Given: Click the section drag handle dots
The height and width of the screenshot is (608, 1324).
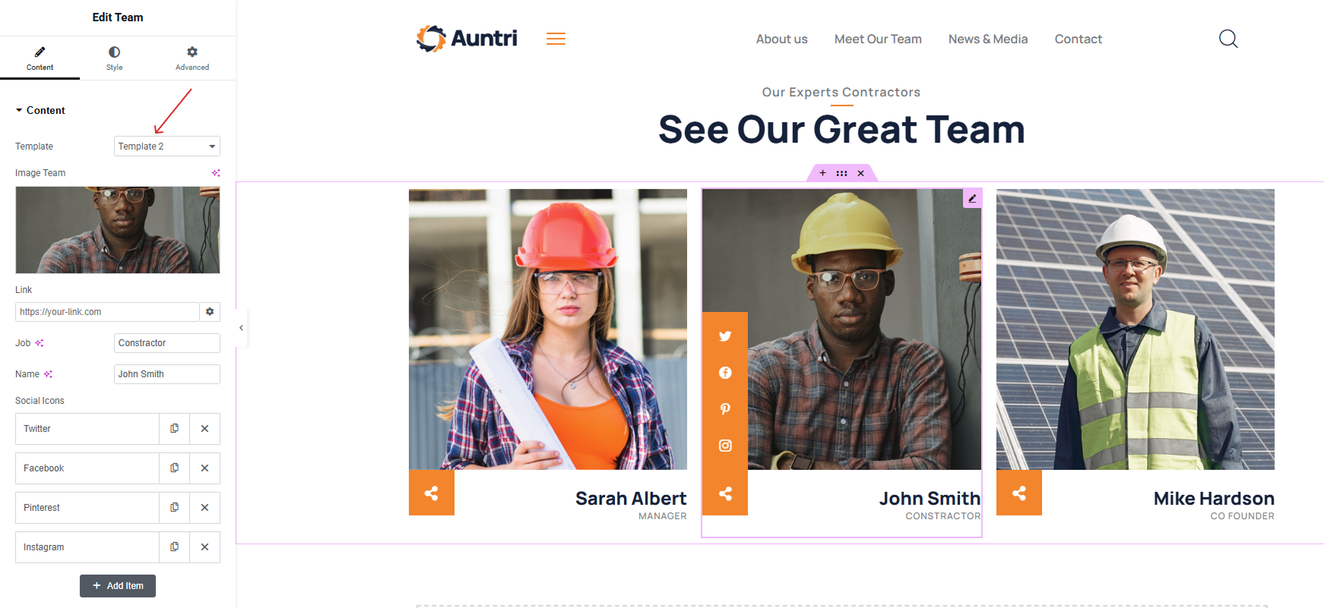Looking at the screenshot, I should (x=841, y=173).
